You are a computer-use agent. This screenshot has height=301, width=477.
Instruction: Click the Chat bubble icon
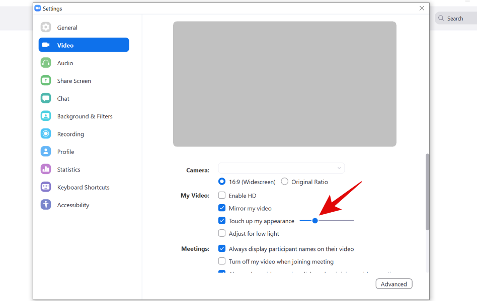[x=46, y=99]
